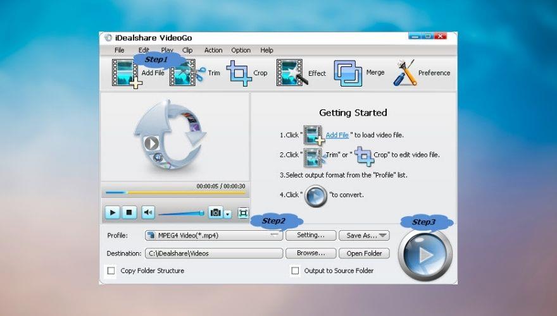557x316 pixels.
Task: Open Preference settings
Action: (405, 73)
